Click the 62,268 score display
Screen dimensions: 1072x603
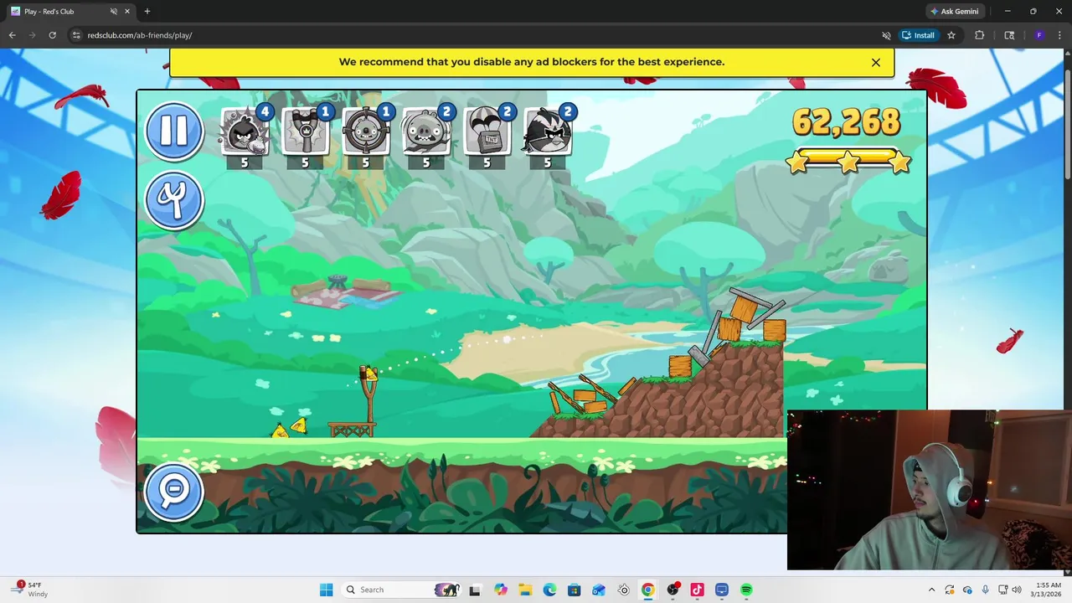[x=846, y=122]
